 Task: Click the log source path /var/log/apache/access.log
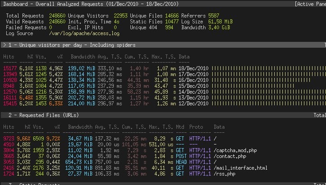tap(84, 33)
